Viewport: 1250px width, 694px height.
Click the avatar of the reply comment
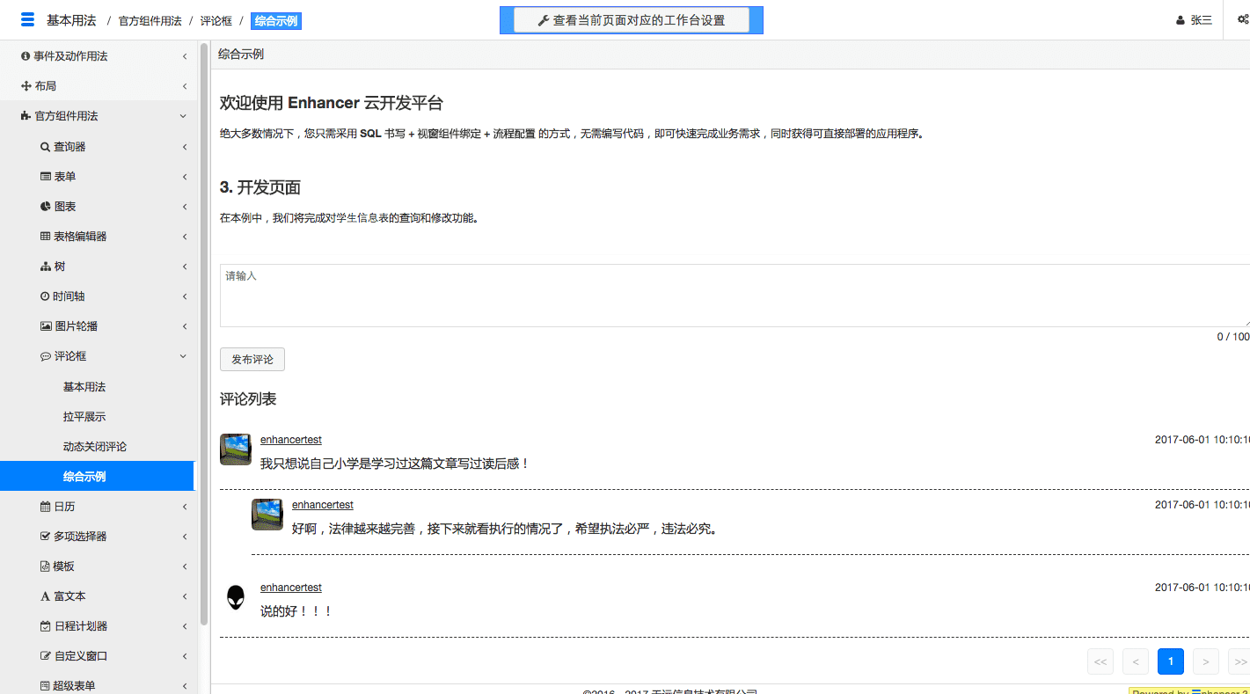point(267,515)
